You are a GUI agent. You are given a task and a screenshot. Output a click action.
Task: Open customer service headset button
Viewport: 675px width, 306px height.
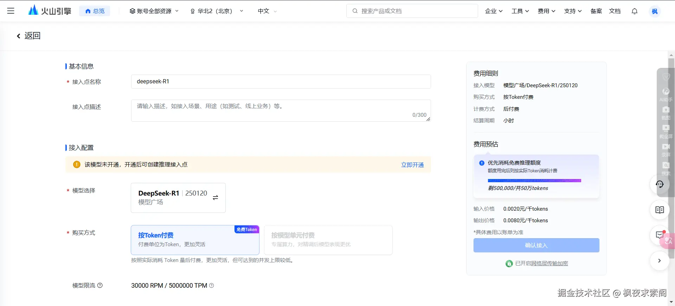(660, 184)
